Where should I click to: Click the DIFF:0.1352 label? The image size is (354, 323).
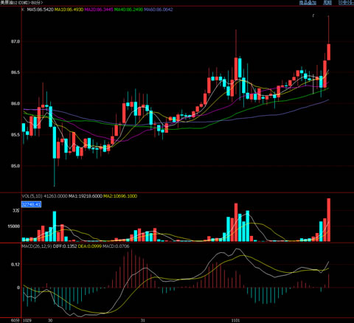65,246
